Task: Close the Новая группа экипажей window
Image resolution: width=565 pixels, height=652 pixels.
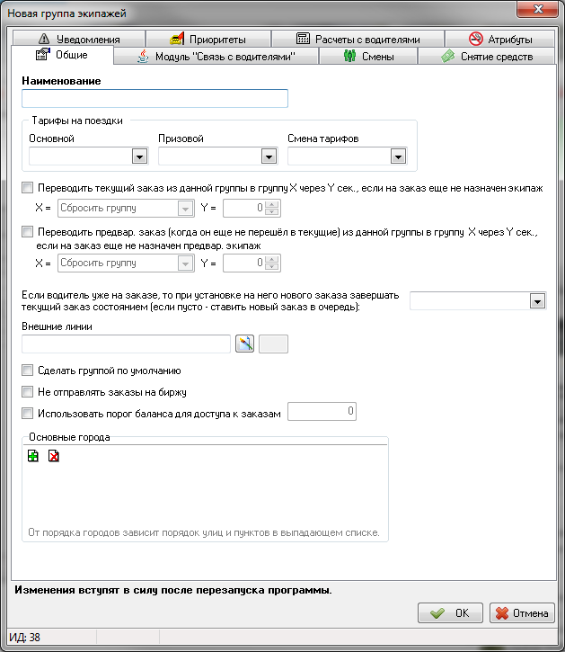Action: [x=537, y=9]
